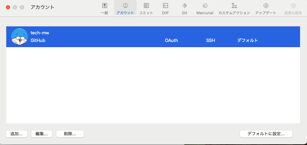Click the GitHub host label
Image resolution: width=307 pixels, height=145 pixels.
tap(38, 41)
